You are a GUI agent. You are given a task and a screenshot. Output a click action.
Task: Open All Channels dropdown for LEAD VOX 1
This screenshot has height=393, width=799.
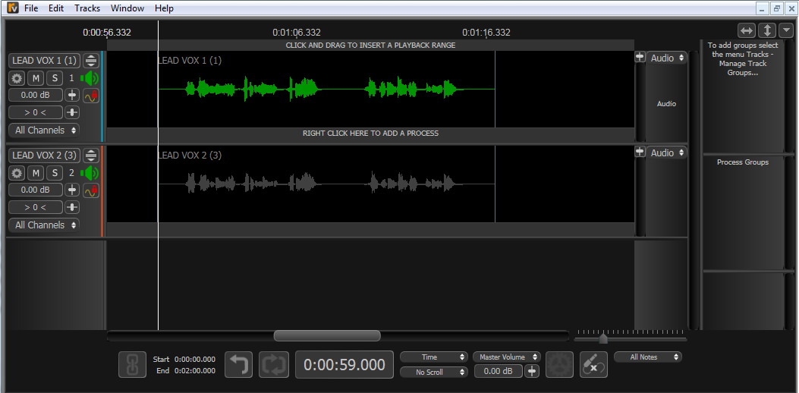[x=45, y=130]
